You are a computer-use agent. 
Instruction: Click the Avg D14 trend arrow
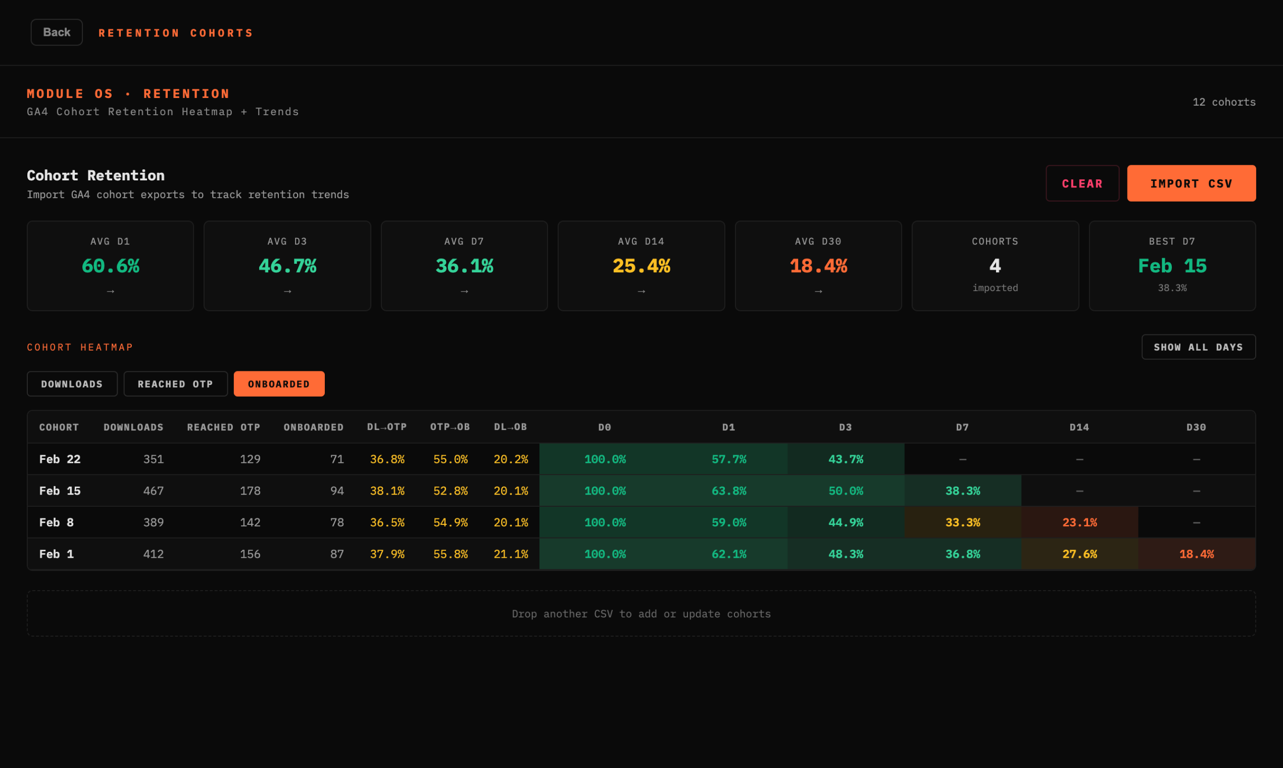pyautogui.click(x=641, y=292)
